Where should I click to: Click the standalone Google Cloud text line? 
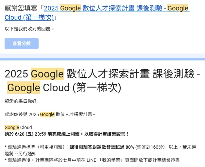[x=18, y=127]
